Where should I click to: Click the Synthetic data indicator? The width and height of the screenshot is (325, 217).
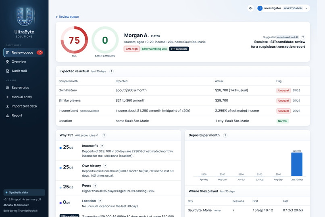click(x=24, y=192)
